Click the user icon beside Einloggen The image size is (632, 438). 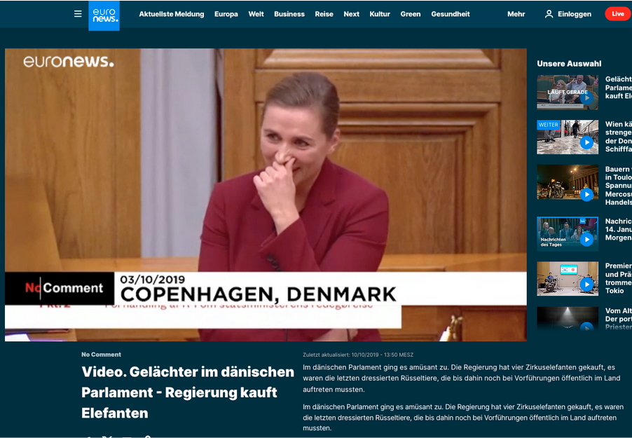pyautogui.click(x=549, y=14)
